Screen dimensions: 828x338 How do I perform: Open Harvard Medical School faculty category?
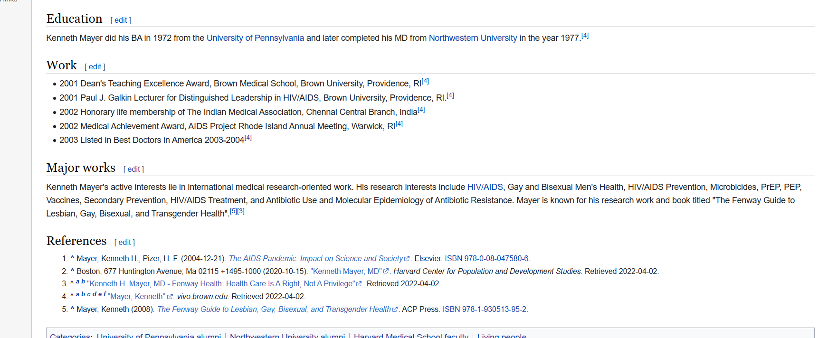pyautogui.click(x=411, y=336)
